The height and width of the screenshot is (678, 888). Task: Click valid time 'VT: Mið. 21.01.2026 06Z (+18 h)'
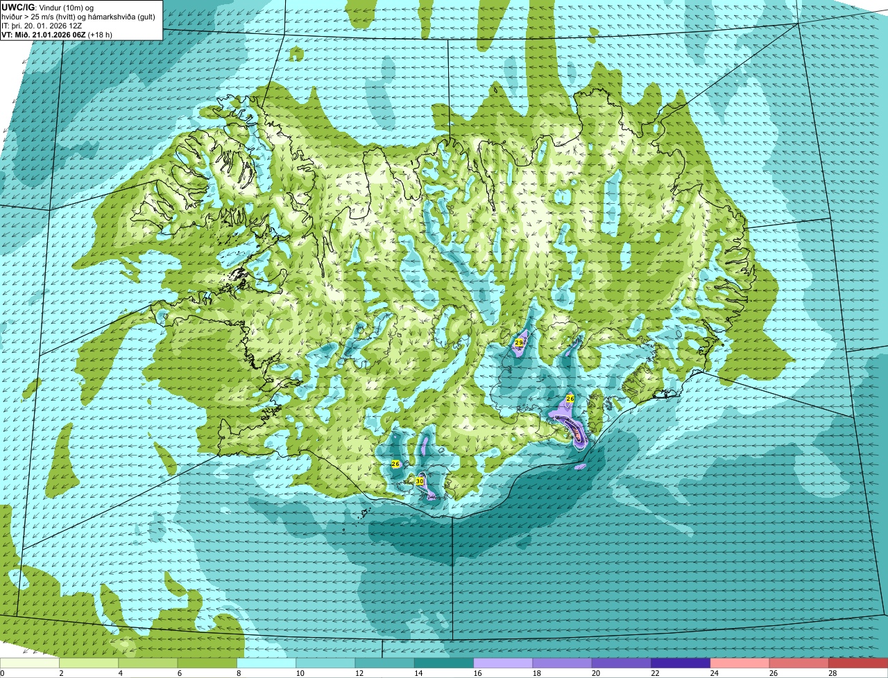(57, 34)
